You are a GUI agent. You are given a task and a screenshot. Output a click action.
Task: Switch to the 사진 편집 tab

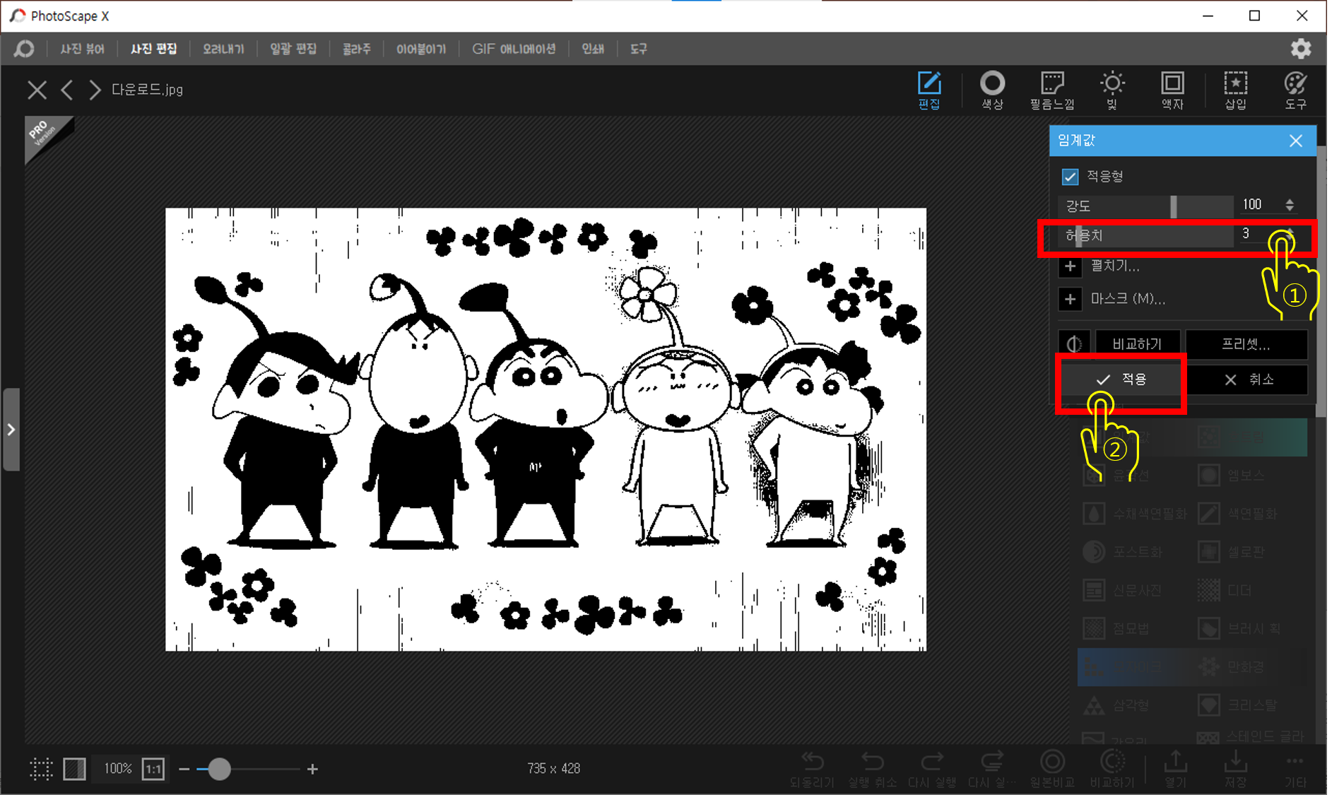click(153, 49)
